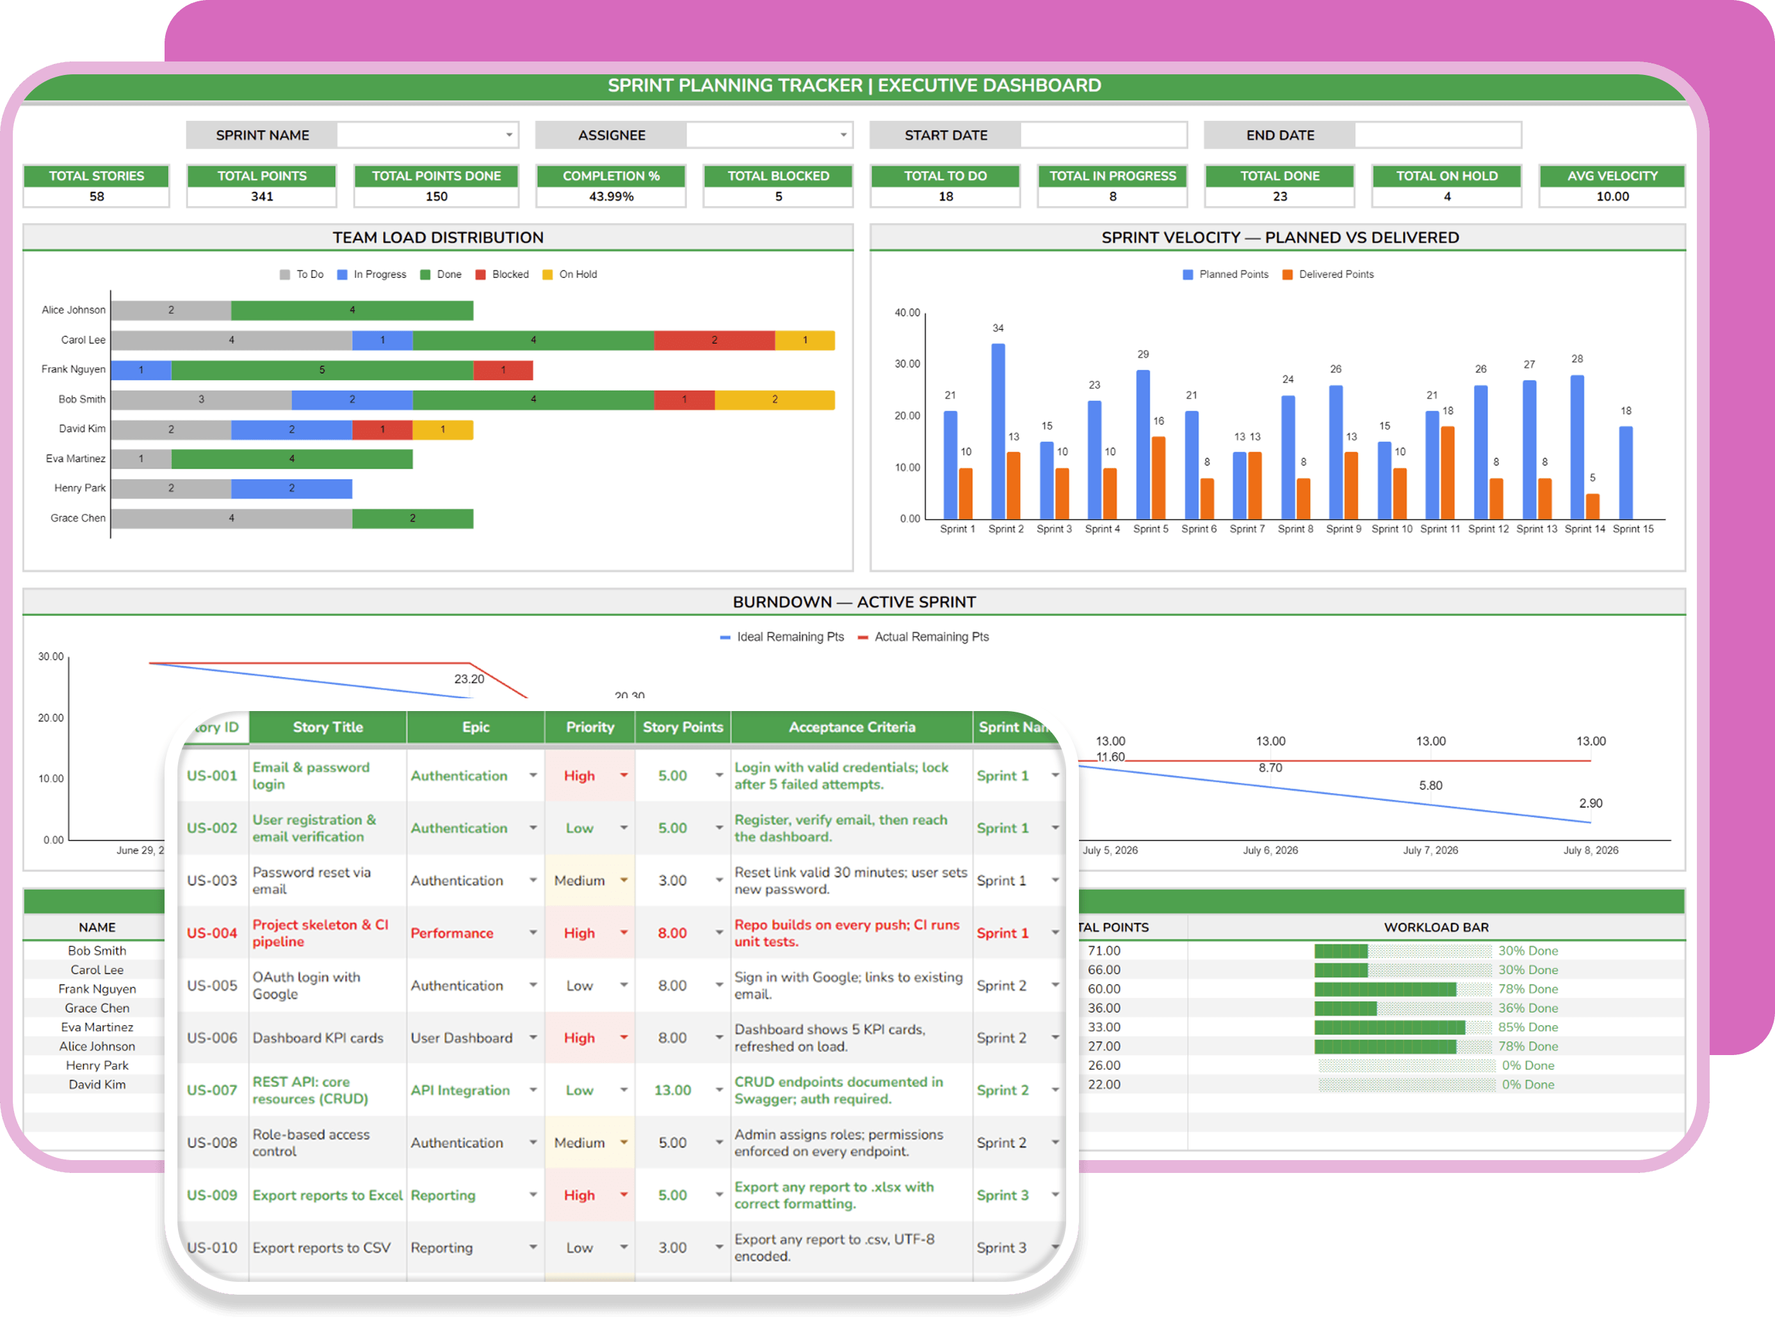Screen dimensions: 1775x1319
Task: Click blue Planned Points legend marker
Action: point(1188,275)
